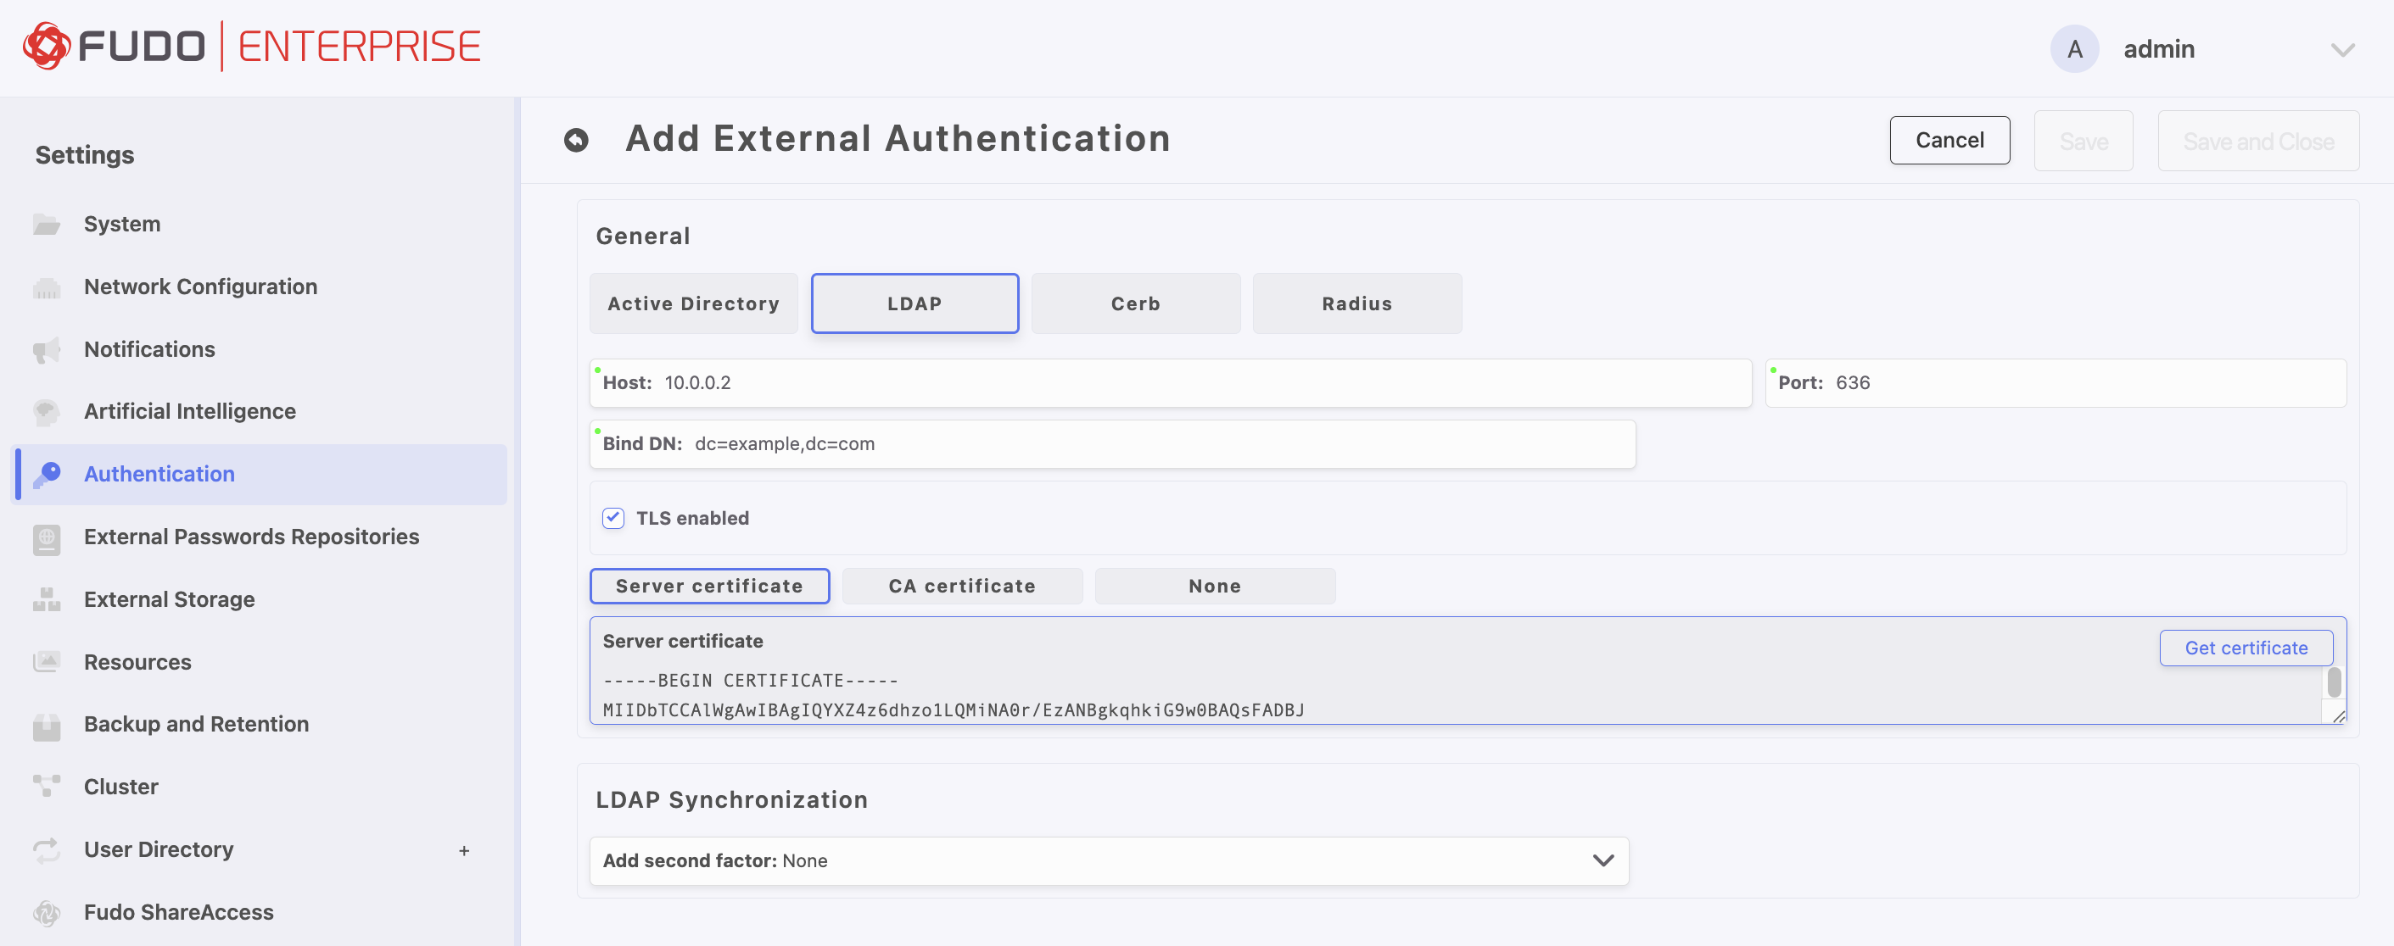The width and height of the screenshot is (2394, 946).
Task: Click the back arrow icon beside page title
Action: click(x=576, y=140)
